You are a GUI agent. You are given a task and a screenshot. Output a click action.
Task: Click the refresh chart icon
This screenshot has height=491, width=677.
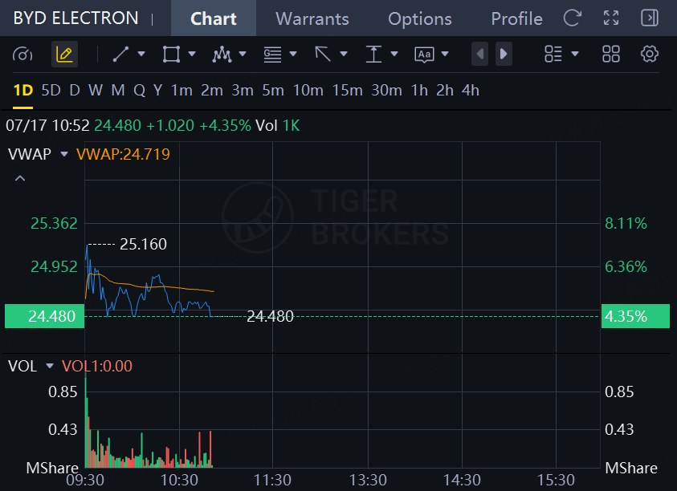point(573,18)
